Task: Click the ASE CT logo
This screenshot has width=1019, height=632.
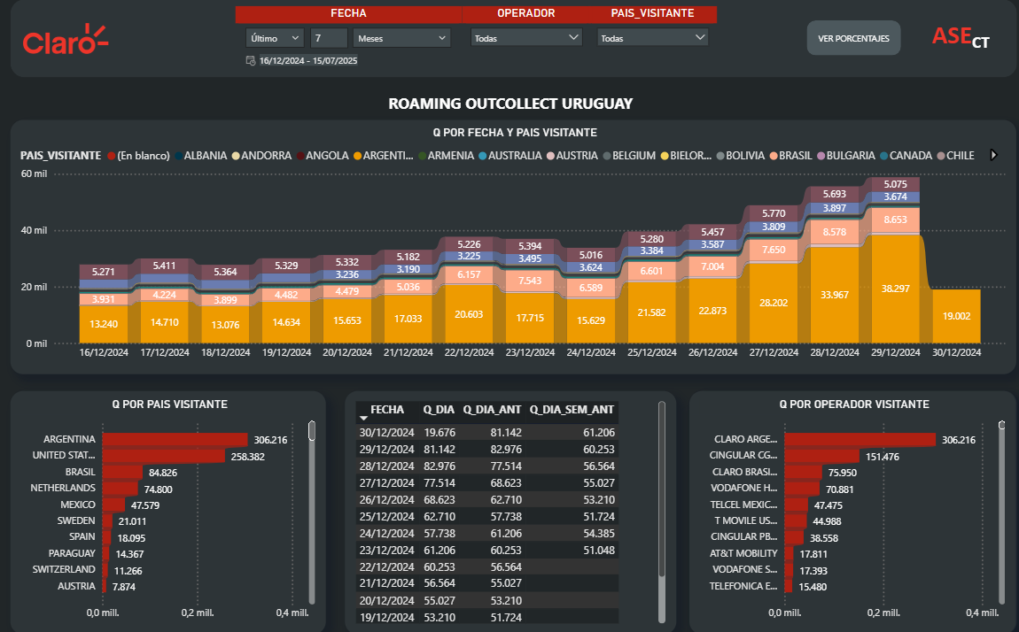Action: point(961,38)
